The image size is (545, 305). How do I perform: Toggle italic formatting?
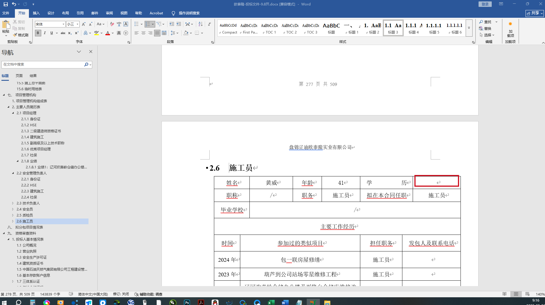coord(45,33)
